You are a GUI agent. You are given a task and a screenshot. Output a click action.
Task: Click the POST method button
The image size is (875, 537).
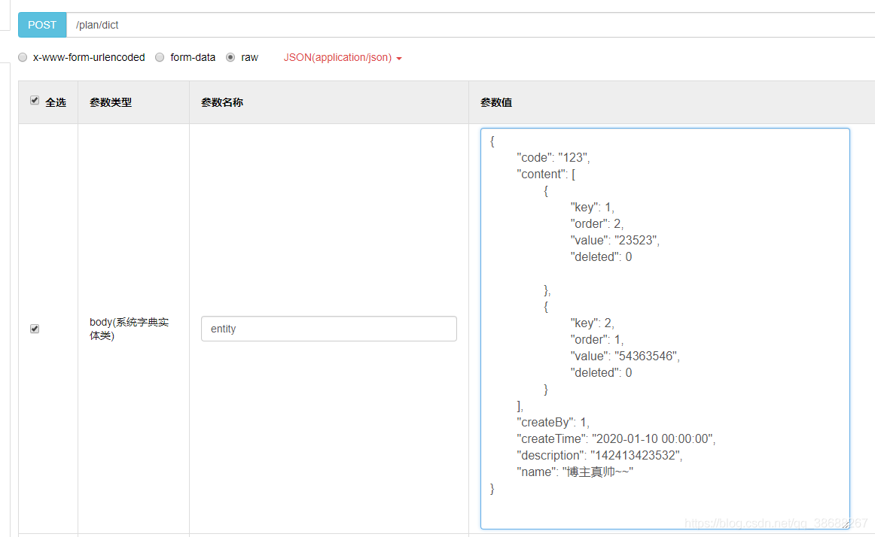point(42,25)
